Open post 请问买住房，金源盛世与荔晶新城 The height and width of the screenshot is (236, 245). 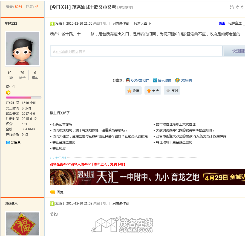pyautogui.click(x=100, y=136)
